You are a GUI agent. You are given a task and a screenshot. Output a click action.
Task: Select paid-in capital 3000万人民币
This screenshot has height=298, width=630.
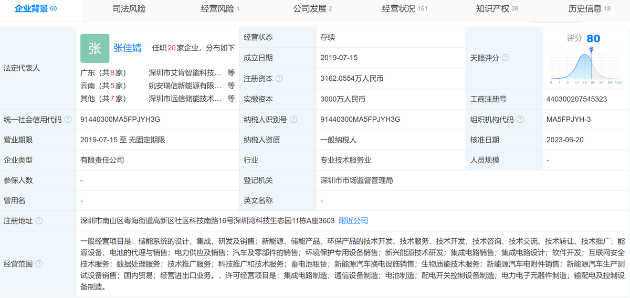click(x=343, y=99)
